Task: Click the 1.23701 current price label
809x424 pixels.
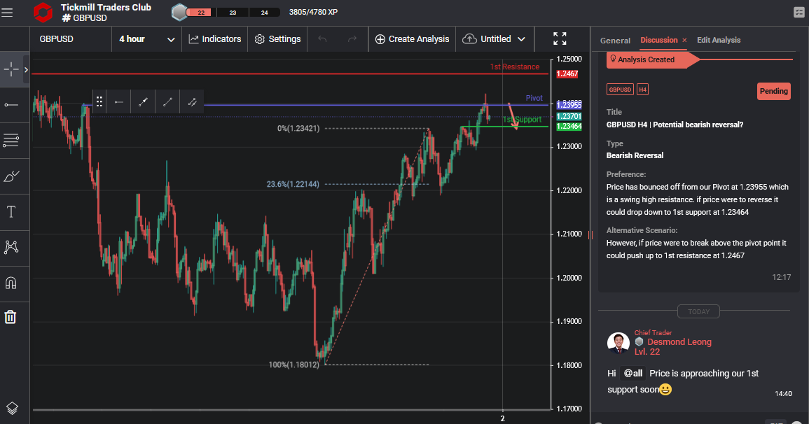Action: coord(569,116)
